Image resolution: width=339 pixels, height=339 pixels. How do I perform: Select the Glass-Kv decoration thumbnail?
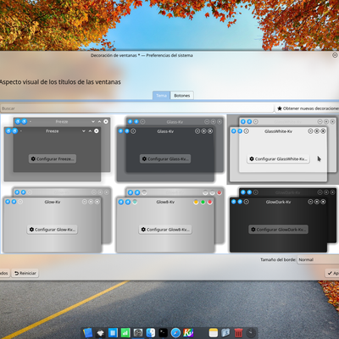tap(169, 149)
